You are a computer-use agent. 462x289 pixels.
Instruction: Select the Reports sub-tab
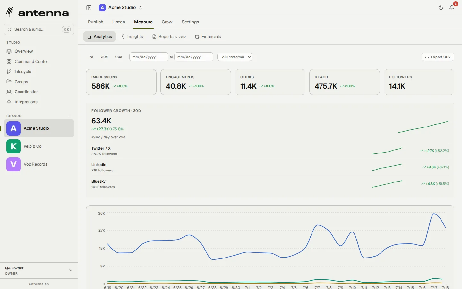click(169, 37)
